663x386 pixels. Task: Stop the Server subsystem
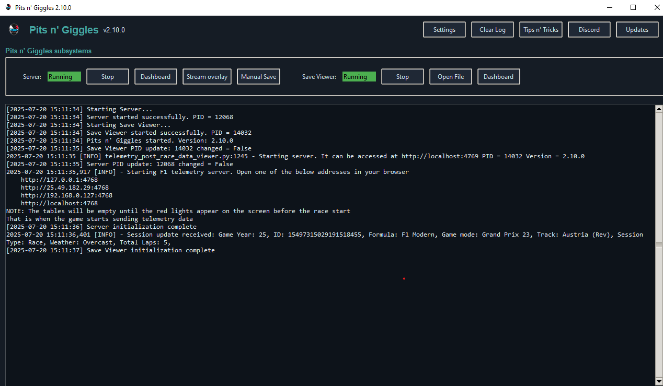coord(107,76)
